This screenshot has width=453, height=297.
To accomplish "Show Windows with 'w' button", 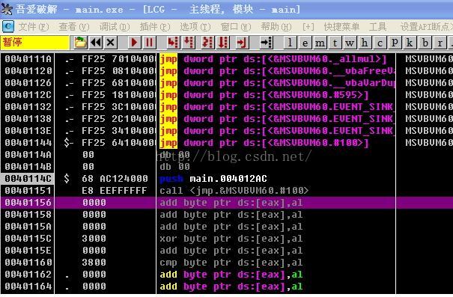I will pos(350,43).
